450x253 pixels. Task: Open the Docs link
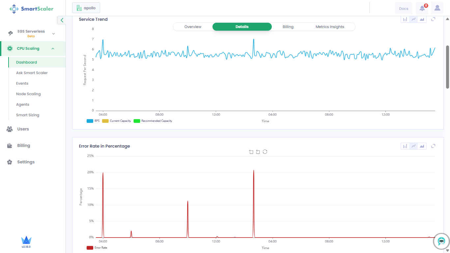point(403,9)
